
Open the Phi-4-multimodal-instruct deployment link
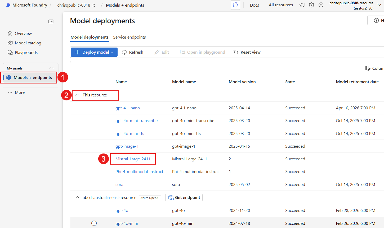(x=139, y=171)
